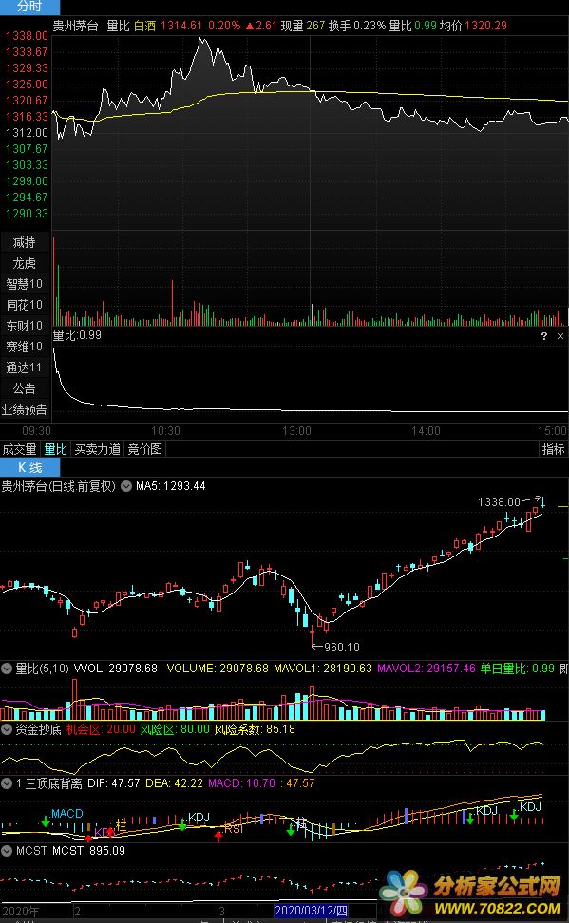Image resolution: width=569 pixels, height=923 pixels.
Task: Open 赛维10 sidebar entry
Action: [x=24, y=347]
